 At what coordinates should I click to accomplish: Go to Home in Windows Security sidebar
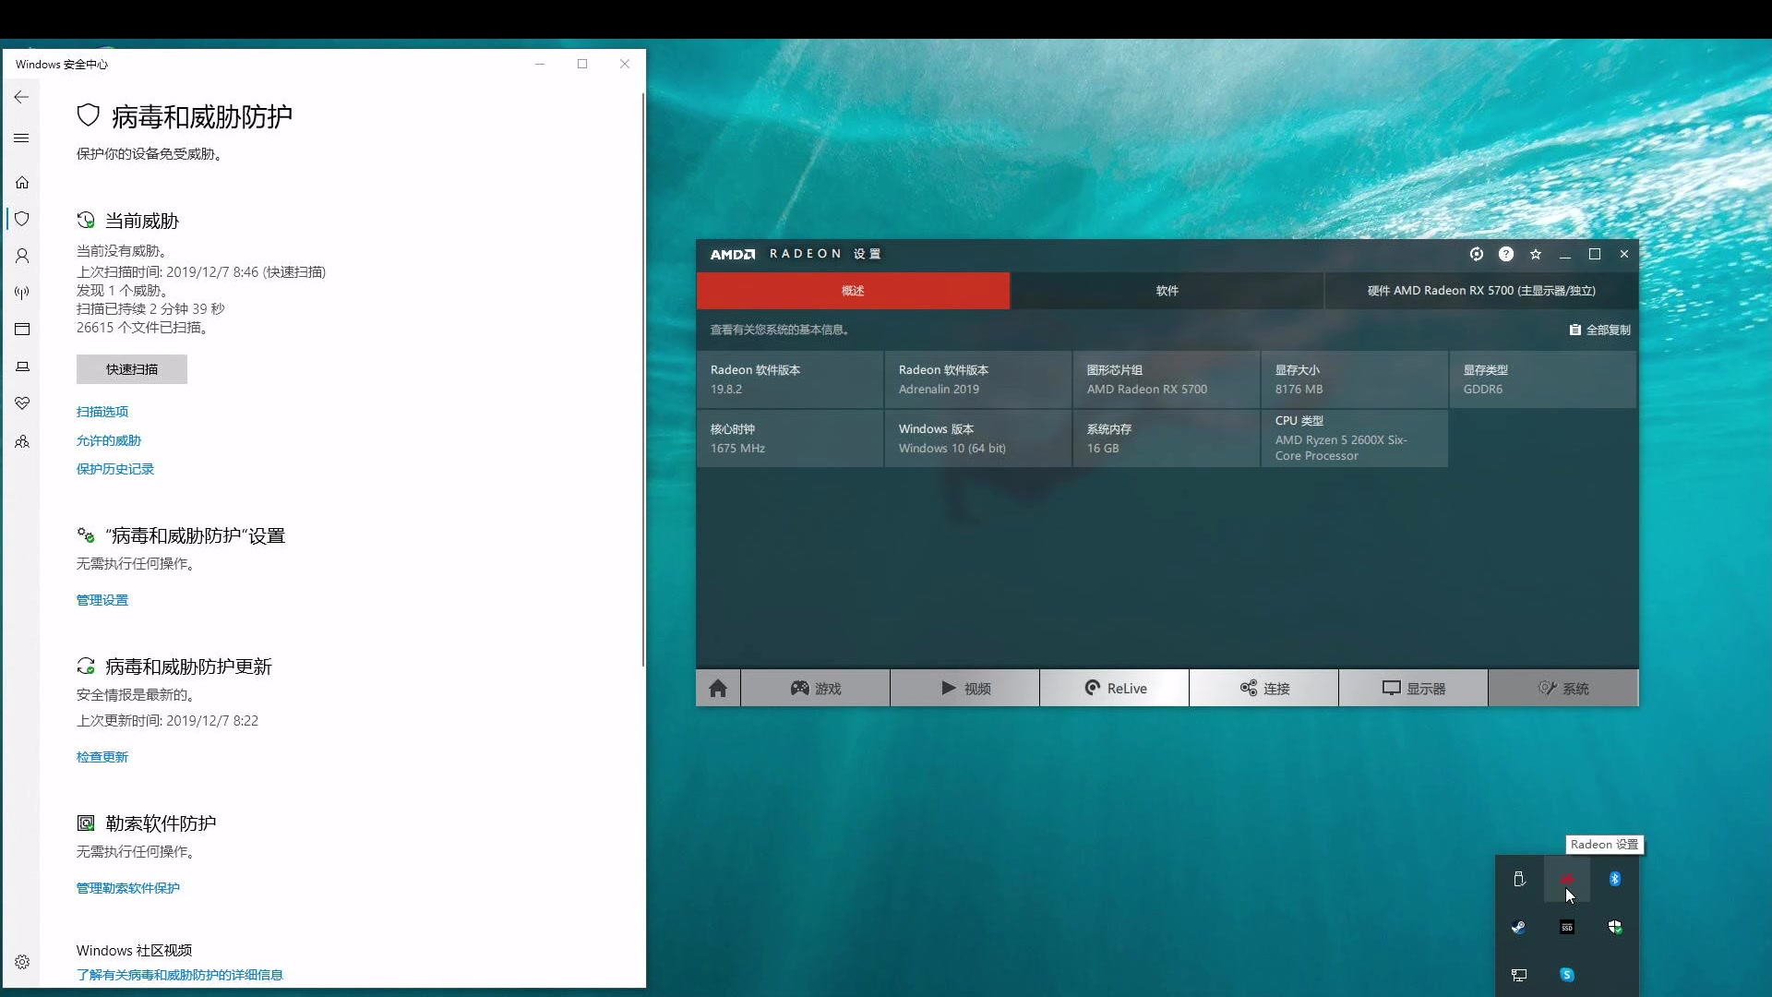pyautogui.click(x=22, y=182)
